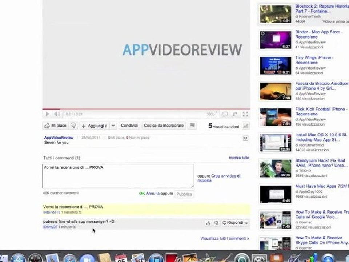349x262 pixels.
Task: Open iodavide18 user profile
Action: [x=52, y=212]
